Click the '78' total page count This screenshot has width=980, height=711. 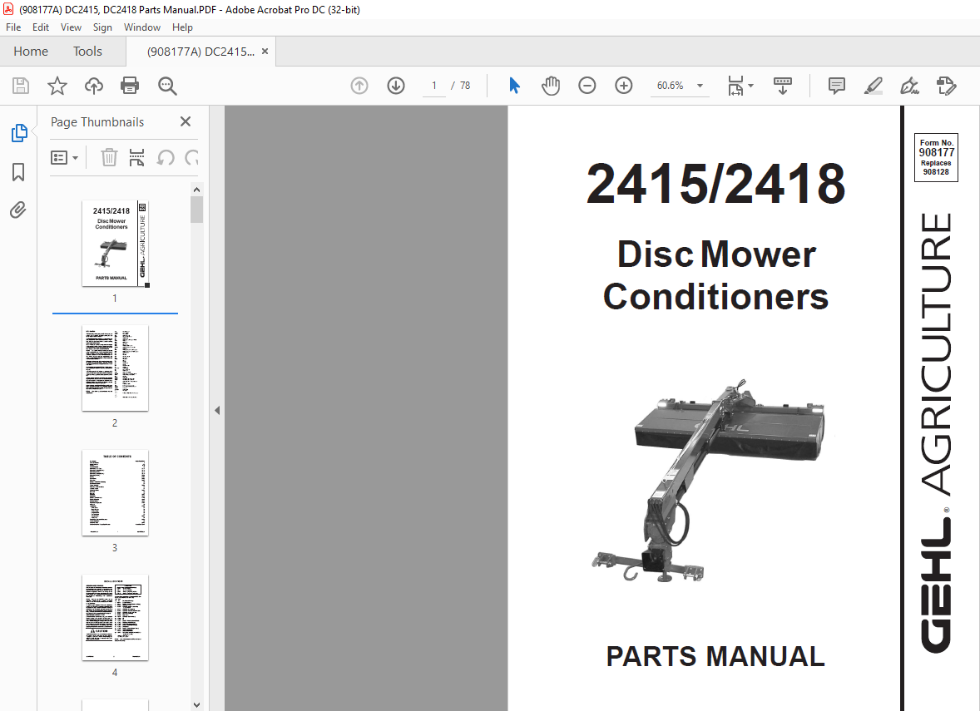pyautogui.click(x=465, y=86)
